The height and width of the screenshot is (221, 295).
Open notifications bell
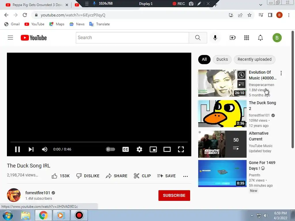260,38
